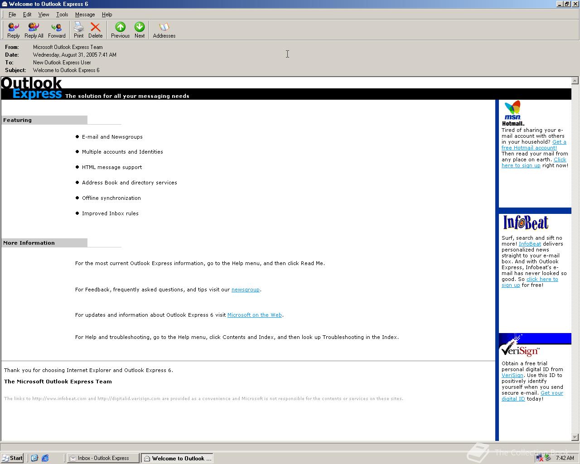Image resolution: width=580 pixels, height=464 pixels.
Task: Open the Message menu
Action: [x=85, y=14]
